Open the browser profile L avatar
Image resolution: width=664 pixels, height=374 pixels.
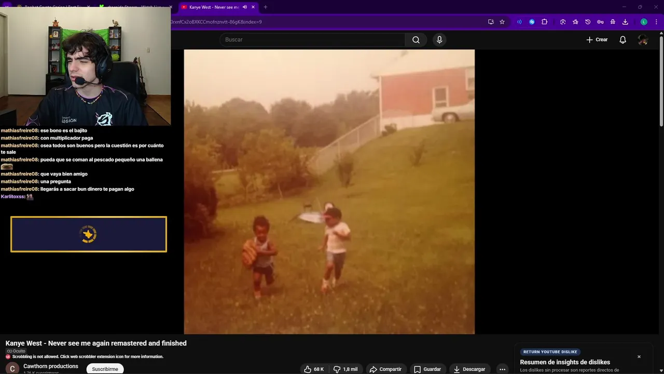point(644,22)
